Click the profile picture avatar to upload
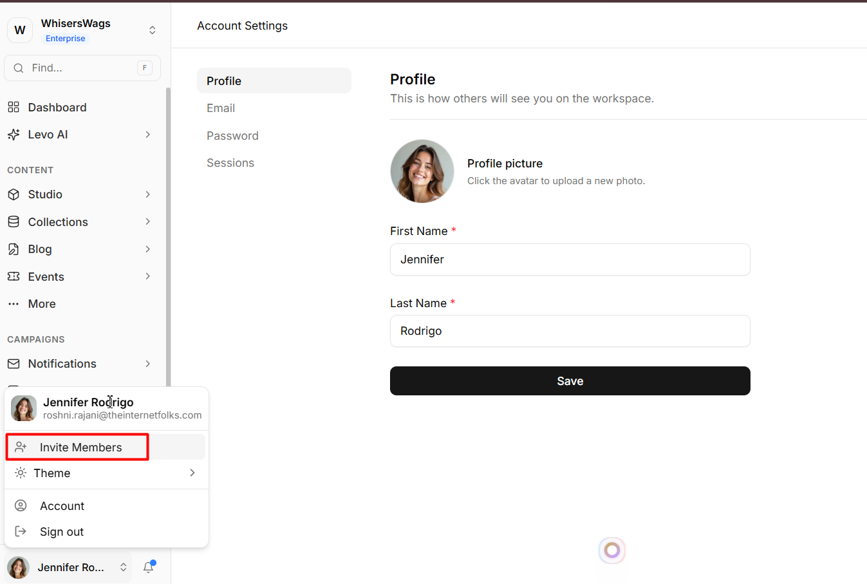867x584 pixels. 422,171
